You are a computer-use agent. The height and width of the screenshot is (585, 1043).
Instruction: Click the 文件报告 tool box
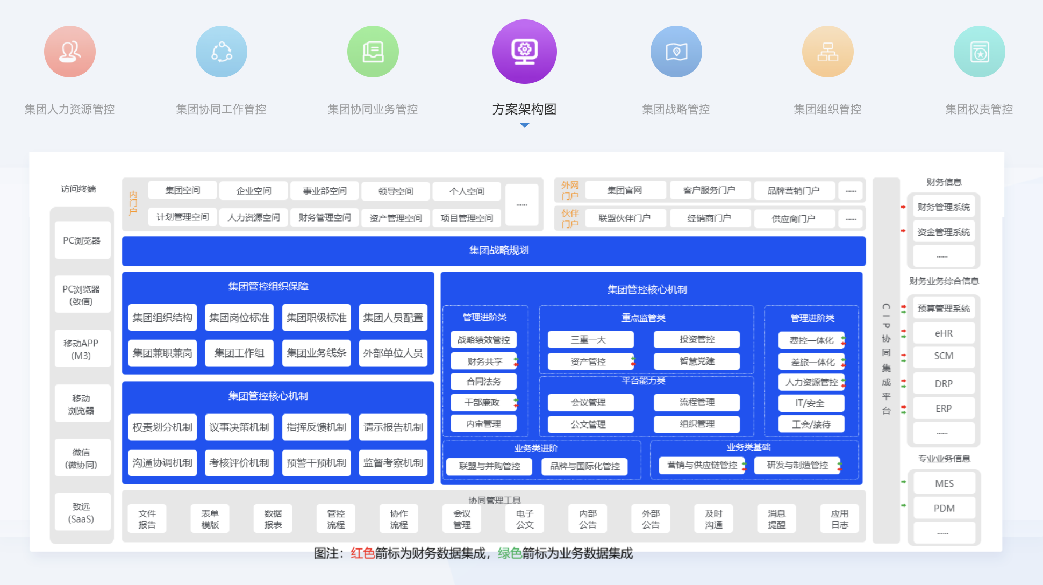coord(147,519)
